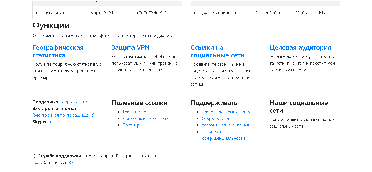The width and height of the screenshot is (372, 172).
Task: Click the 1xbtc link in the footer
Action: click(37, 163)
